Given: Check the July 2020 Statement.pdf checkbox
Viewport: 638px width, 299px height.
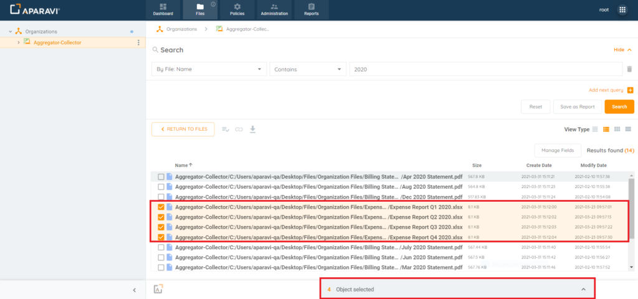Looking at the screenshot, I should [161, 247].
